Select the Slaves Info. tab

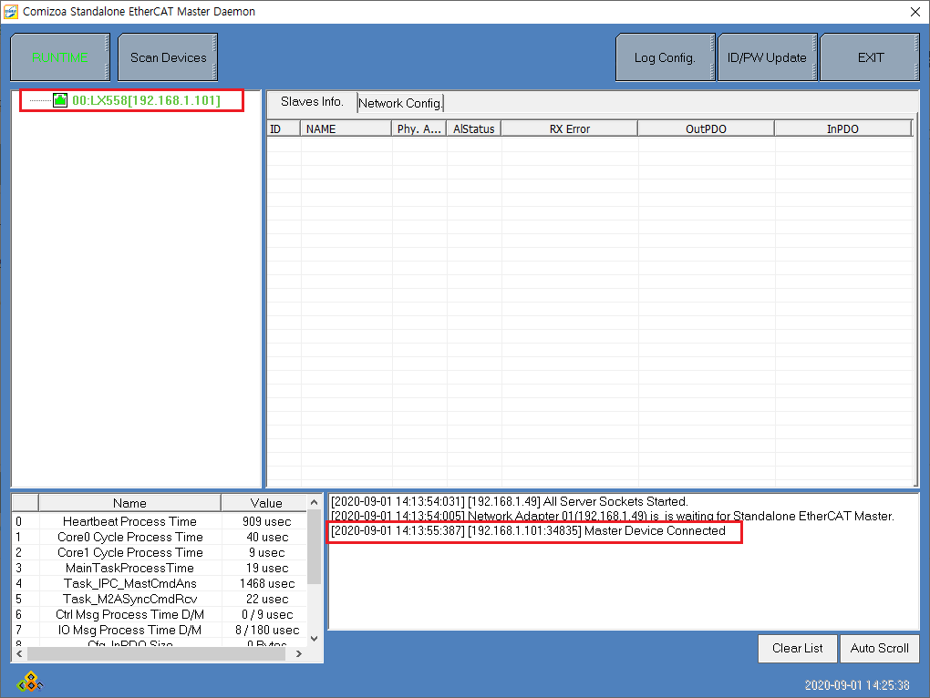tap(312, 102)
